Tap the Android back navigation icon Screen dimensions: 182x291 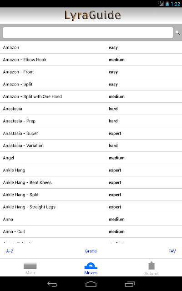tap(52, 284)
